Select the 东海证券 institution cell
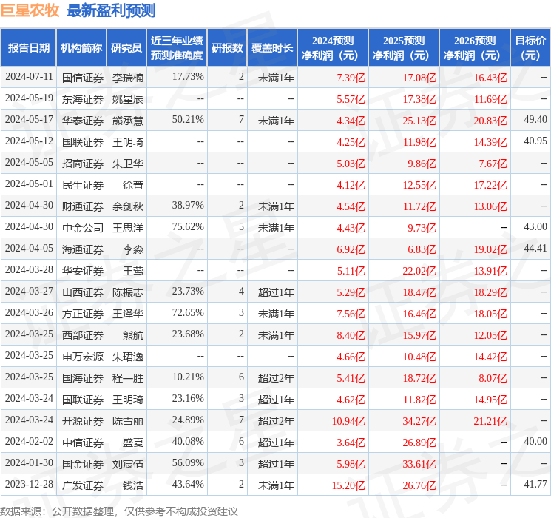This screenshot has height=518, width=551. (83, 99)
